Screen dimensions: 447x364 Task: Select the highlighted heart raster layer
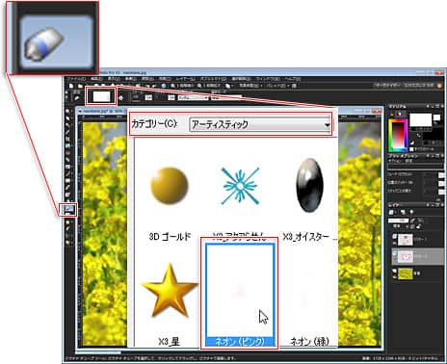point(418,256)
